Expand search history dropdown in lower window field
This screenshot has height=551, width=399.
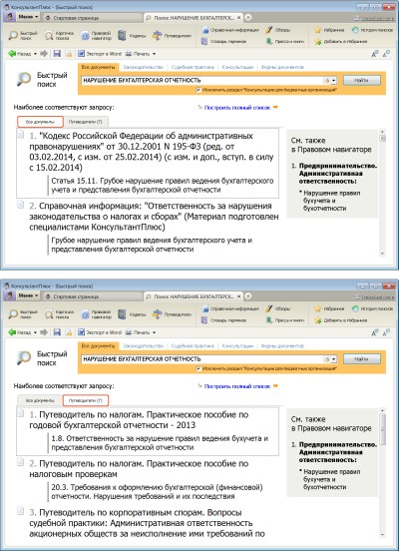point(333,359)
